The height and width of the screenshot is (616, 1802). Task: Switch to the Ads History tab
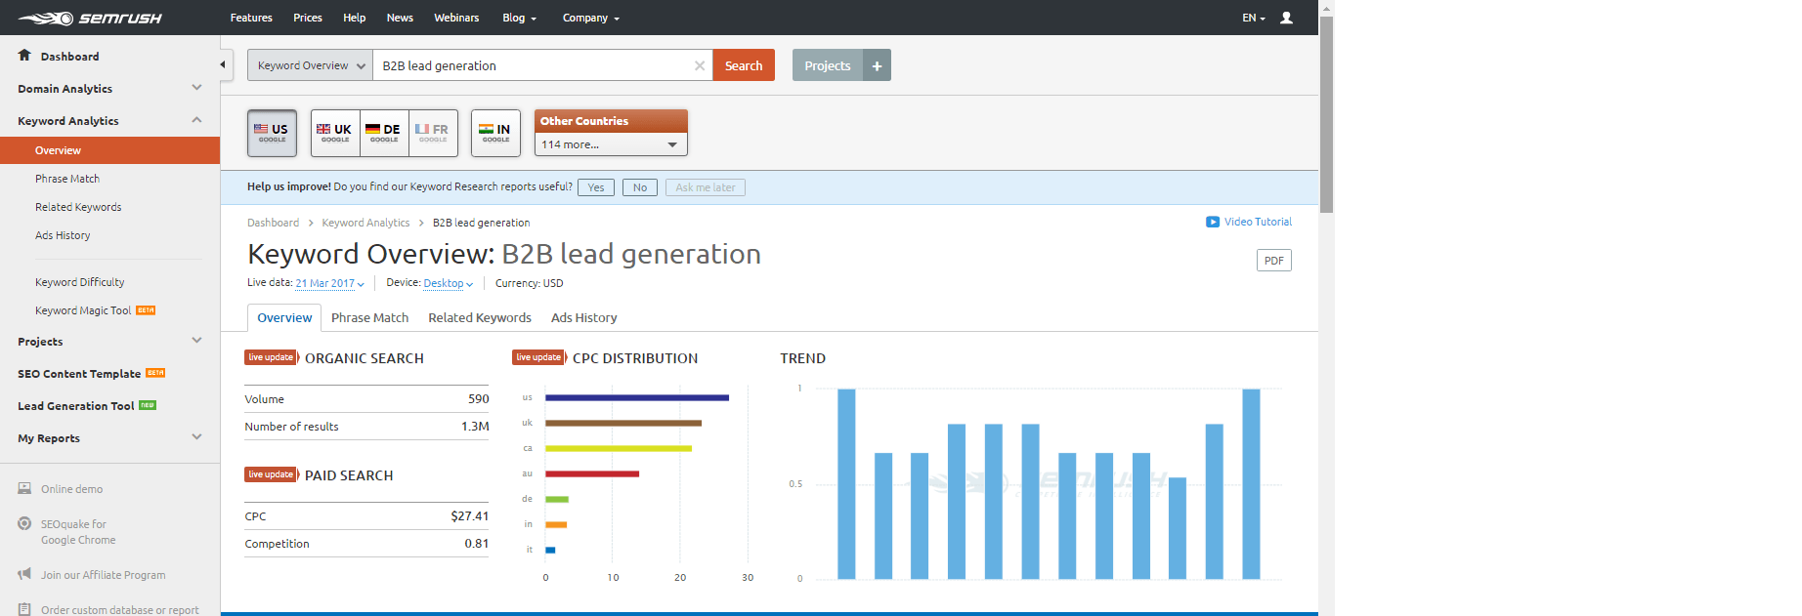[x=583, y=317]
